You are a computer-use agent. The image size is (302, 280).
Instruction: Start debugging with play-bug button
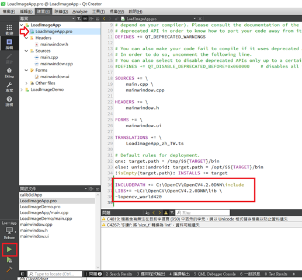click(x=9, y=260)
